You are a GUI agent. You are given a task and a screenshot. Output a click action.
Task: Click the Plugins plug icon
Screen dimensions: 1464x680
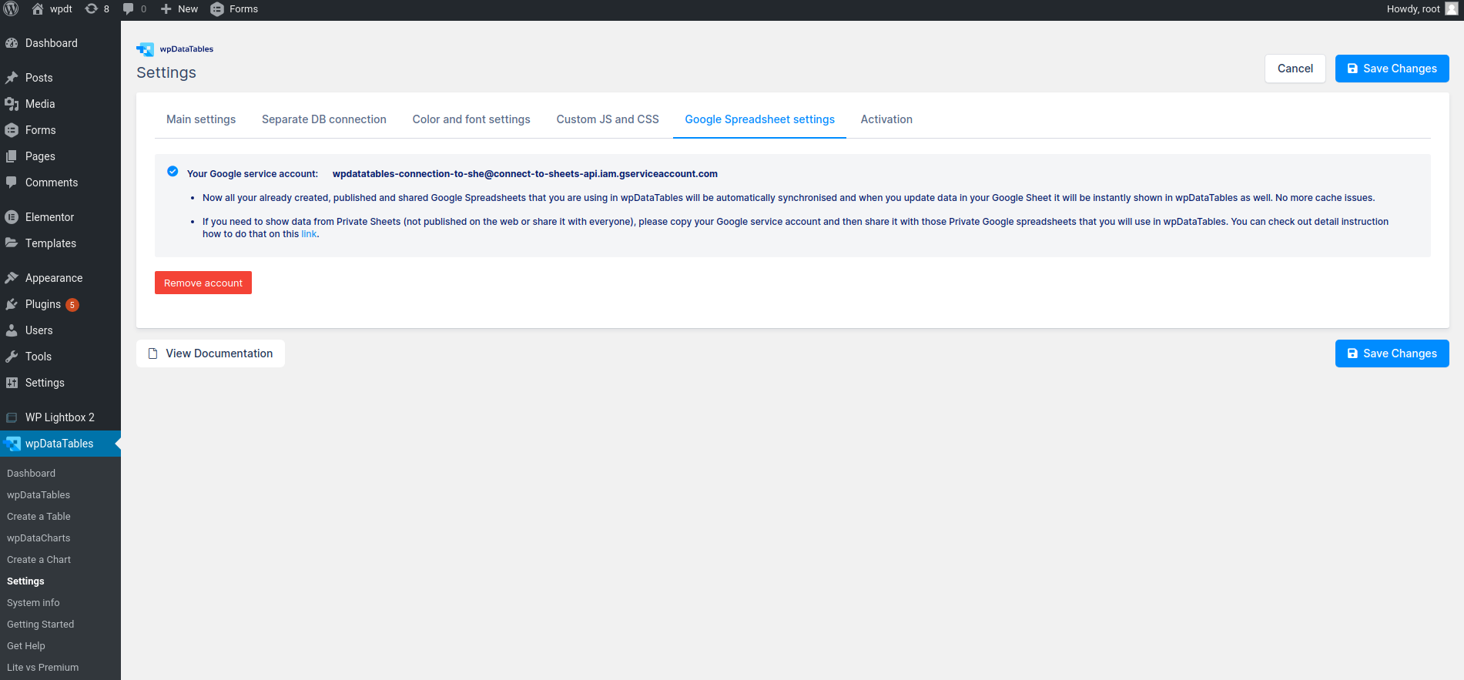click(x=12, y=304)
